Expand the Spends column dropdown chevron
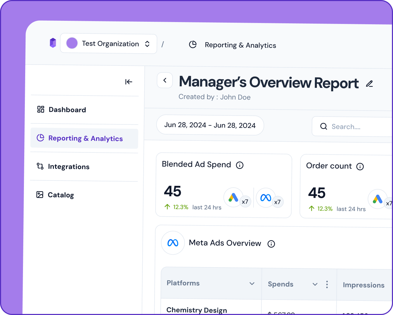393x315 pixels. tap(315, 284)
